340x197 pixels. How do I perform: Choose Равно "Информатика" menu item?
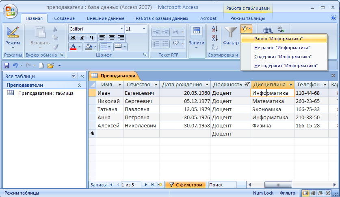(x=284, y=39)
